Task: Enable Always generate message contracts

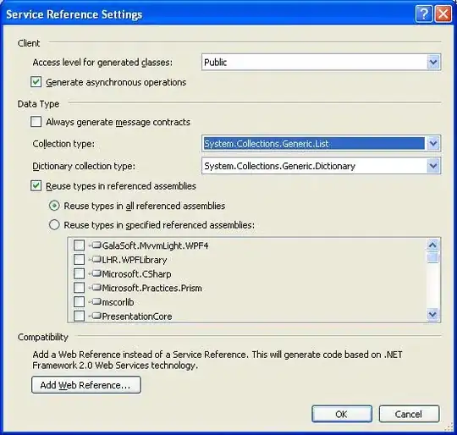Action: click(36, 122)
